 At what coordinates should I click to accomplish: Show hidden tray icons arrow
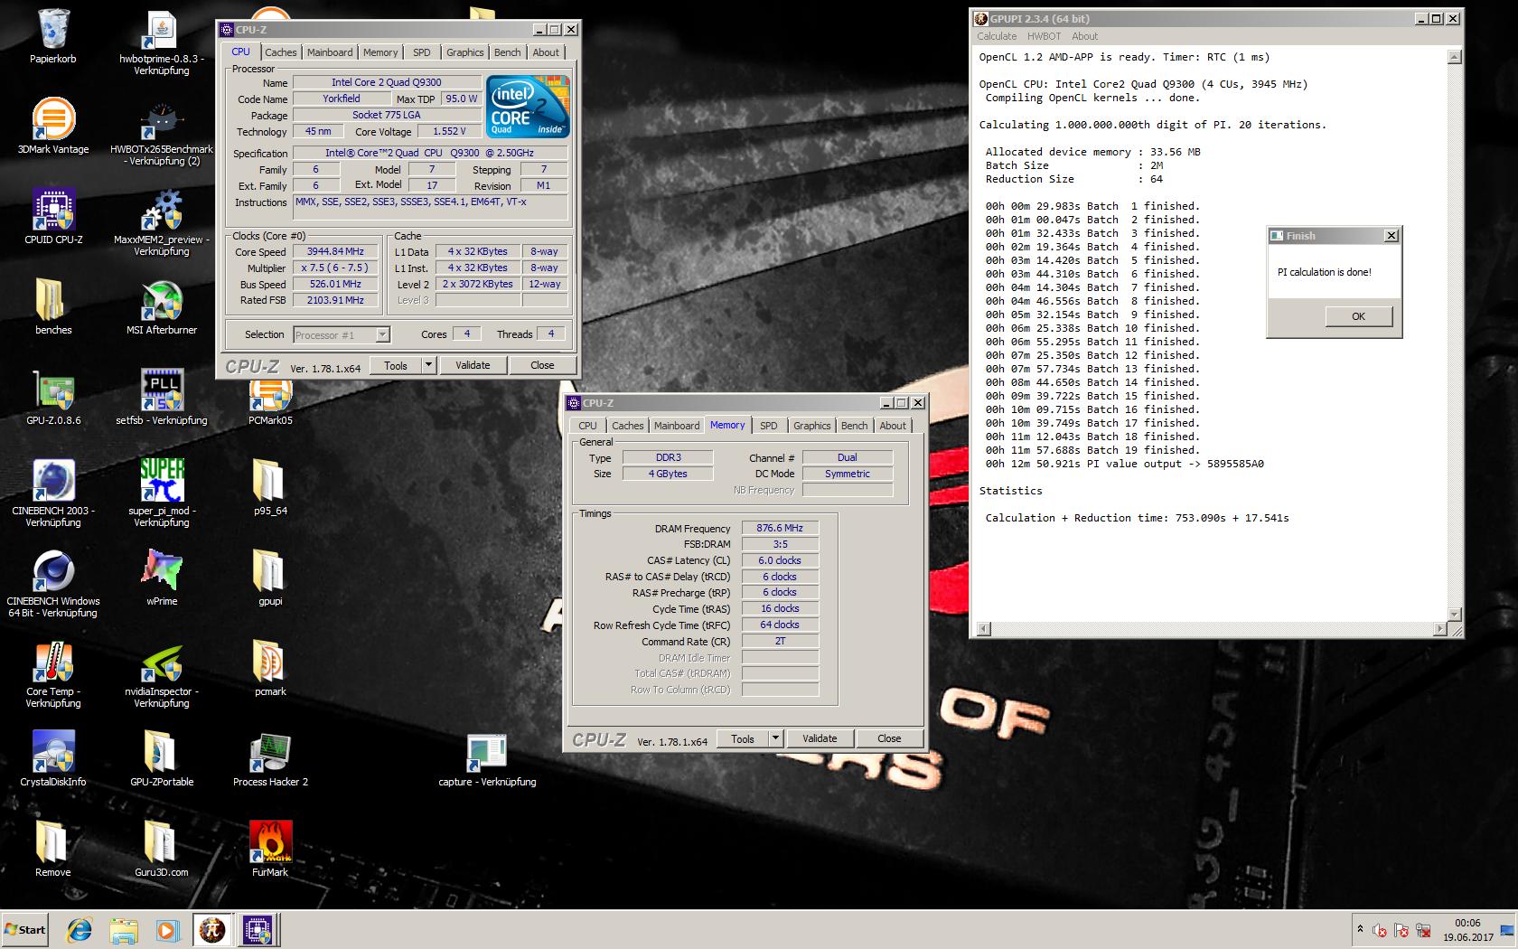tap(1360, 929)
